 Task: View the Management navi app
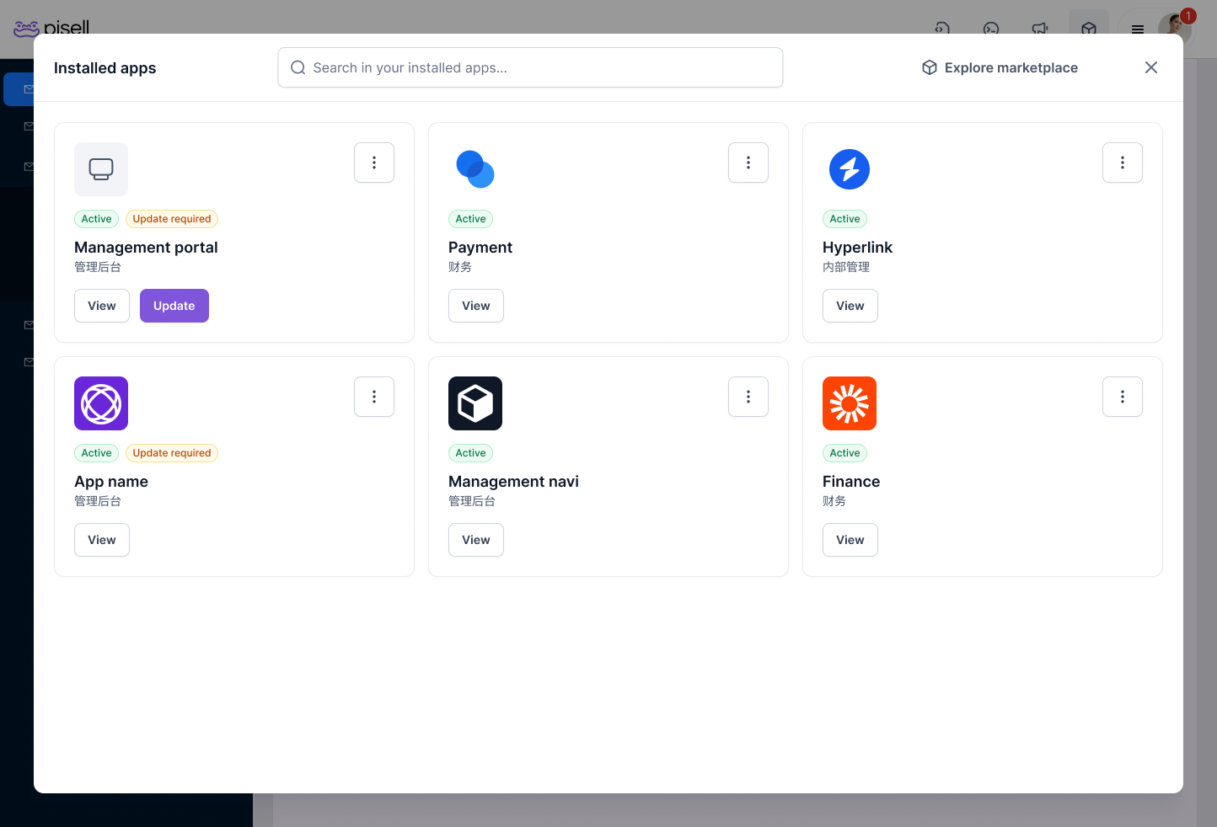pos(476,540)
